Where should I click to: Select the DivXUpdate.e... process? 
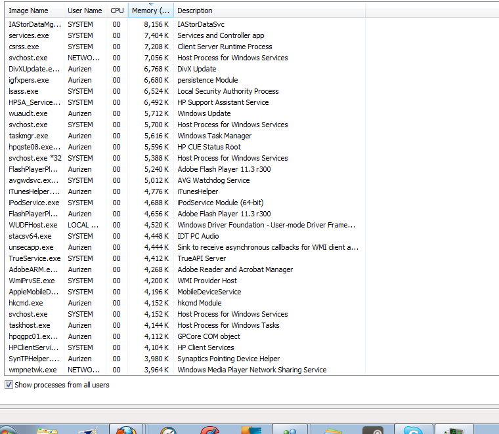click(x=185, y=69)
